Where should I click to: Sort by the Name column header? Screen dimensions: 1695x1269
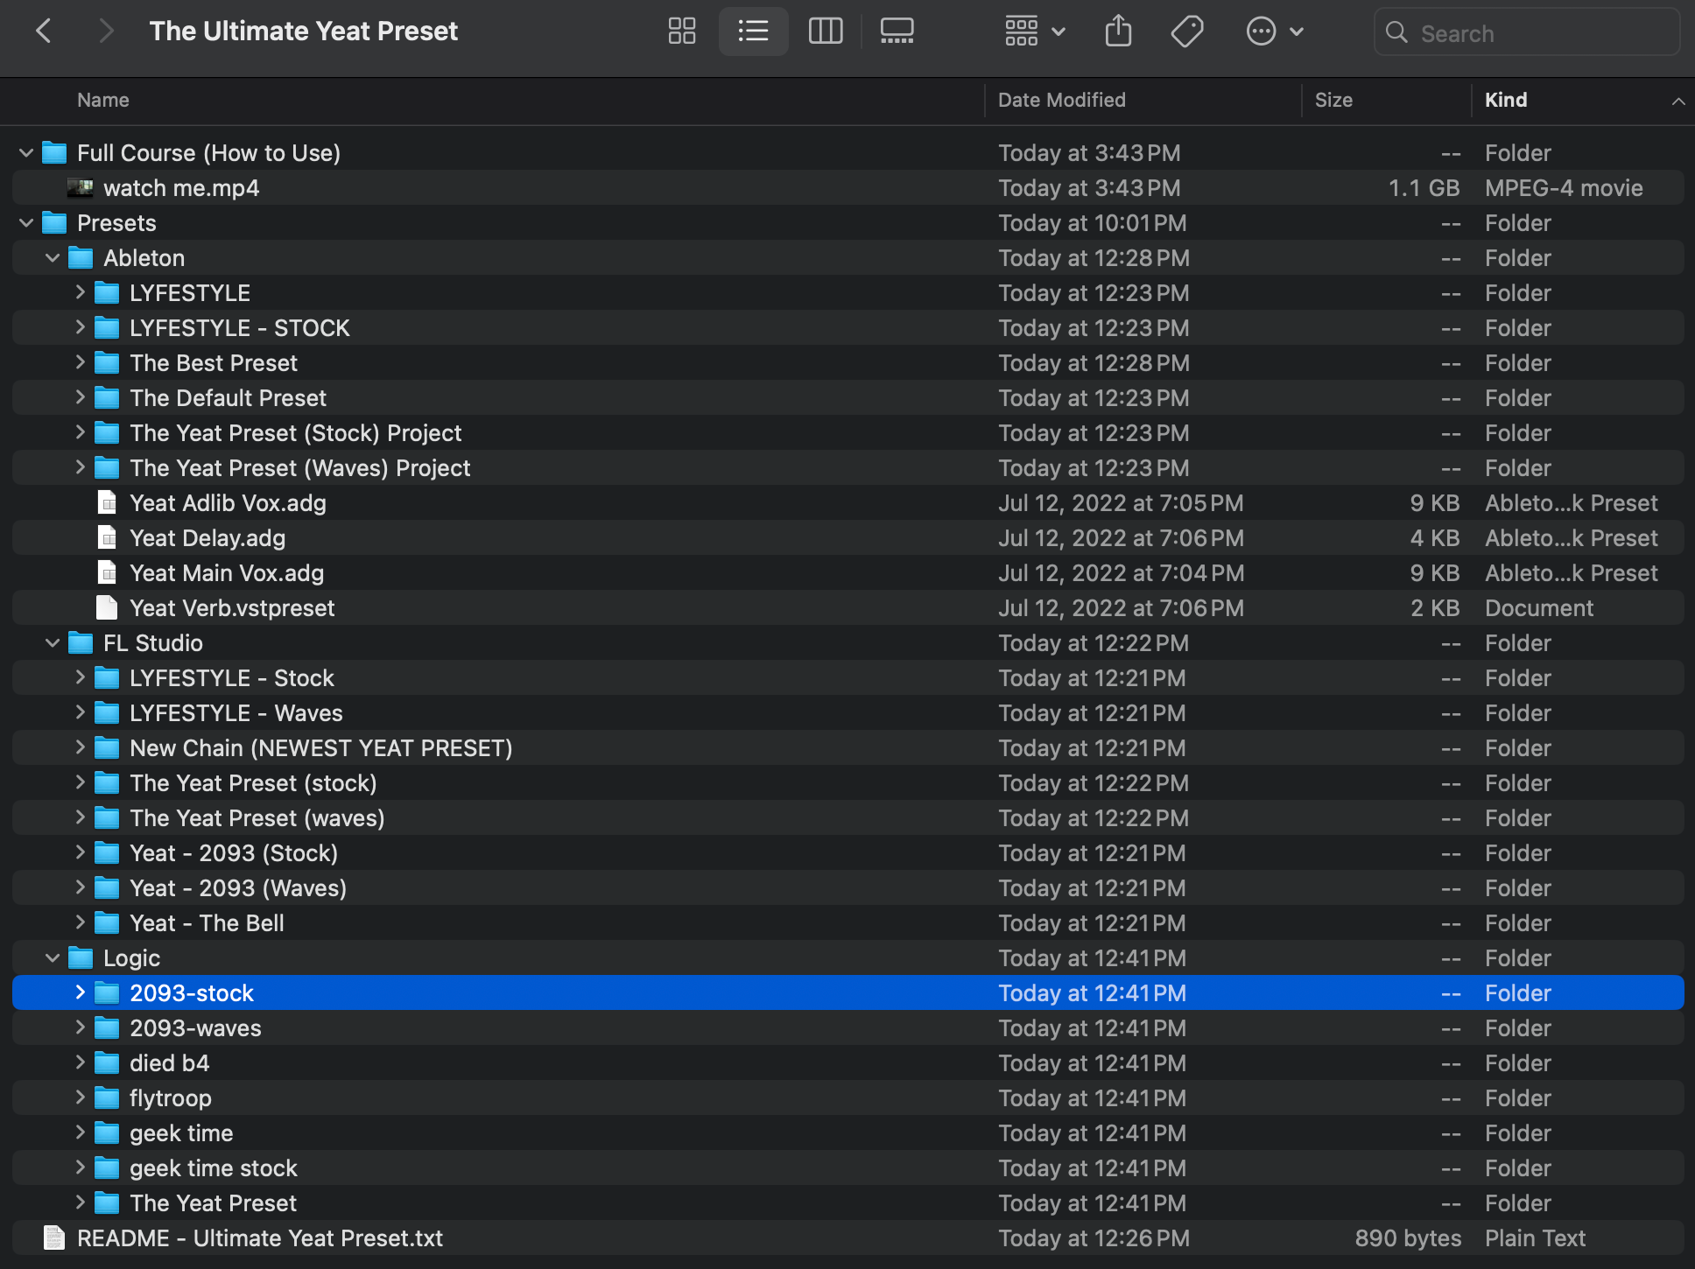tap(103, 100)
